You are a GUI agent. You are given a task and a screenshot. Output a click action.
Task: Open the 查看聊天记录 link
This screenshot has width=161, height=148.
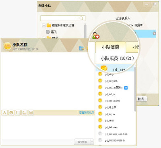point(87,113)
